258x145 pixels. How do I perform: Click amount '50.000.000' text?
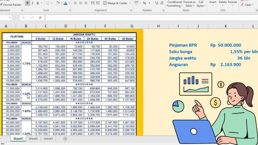[x=229, y=45]
